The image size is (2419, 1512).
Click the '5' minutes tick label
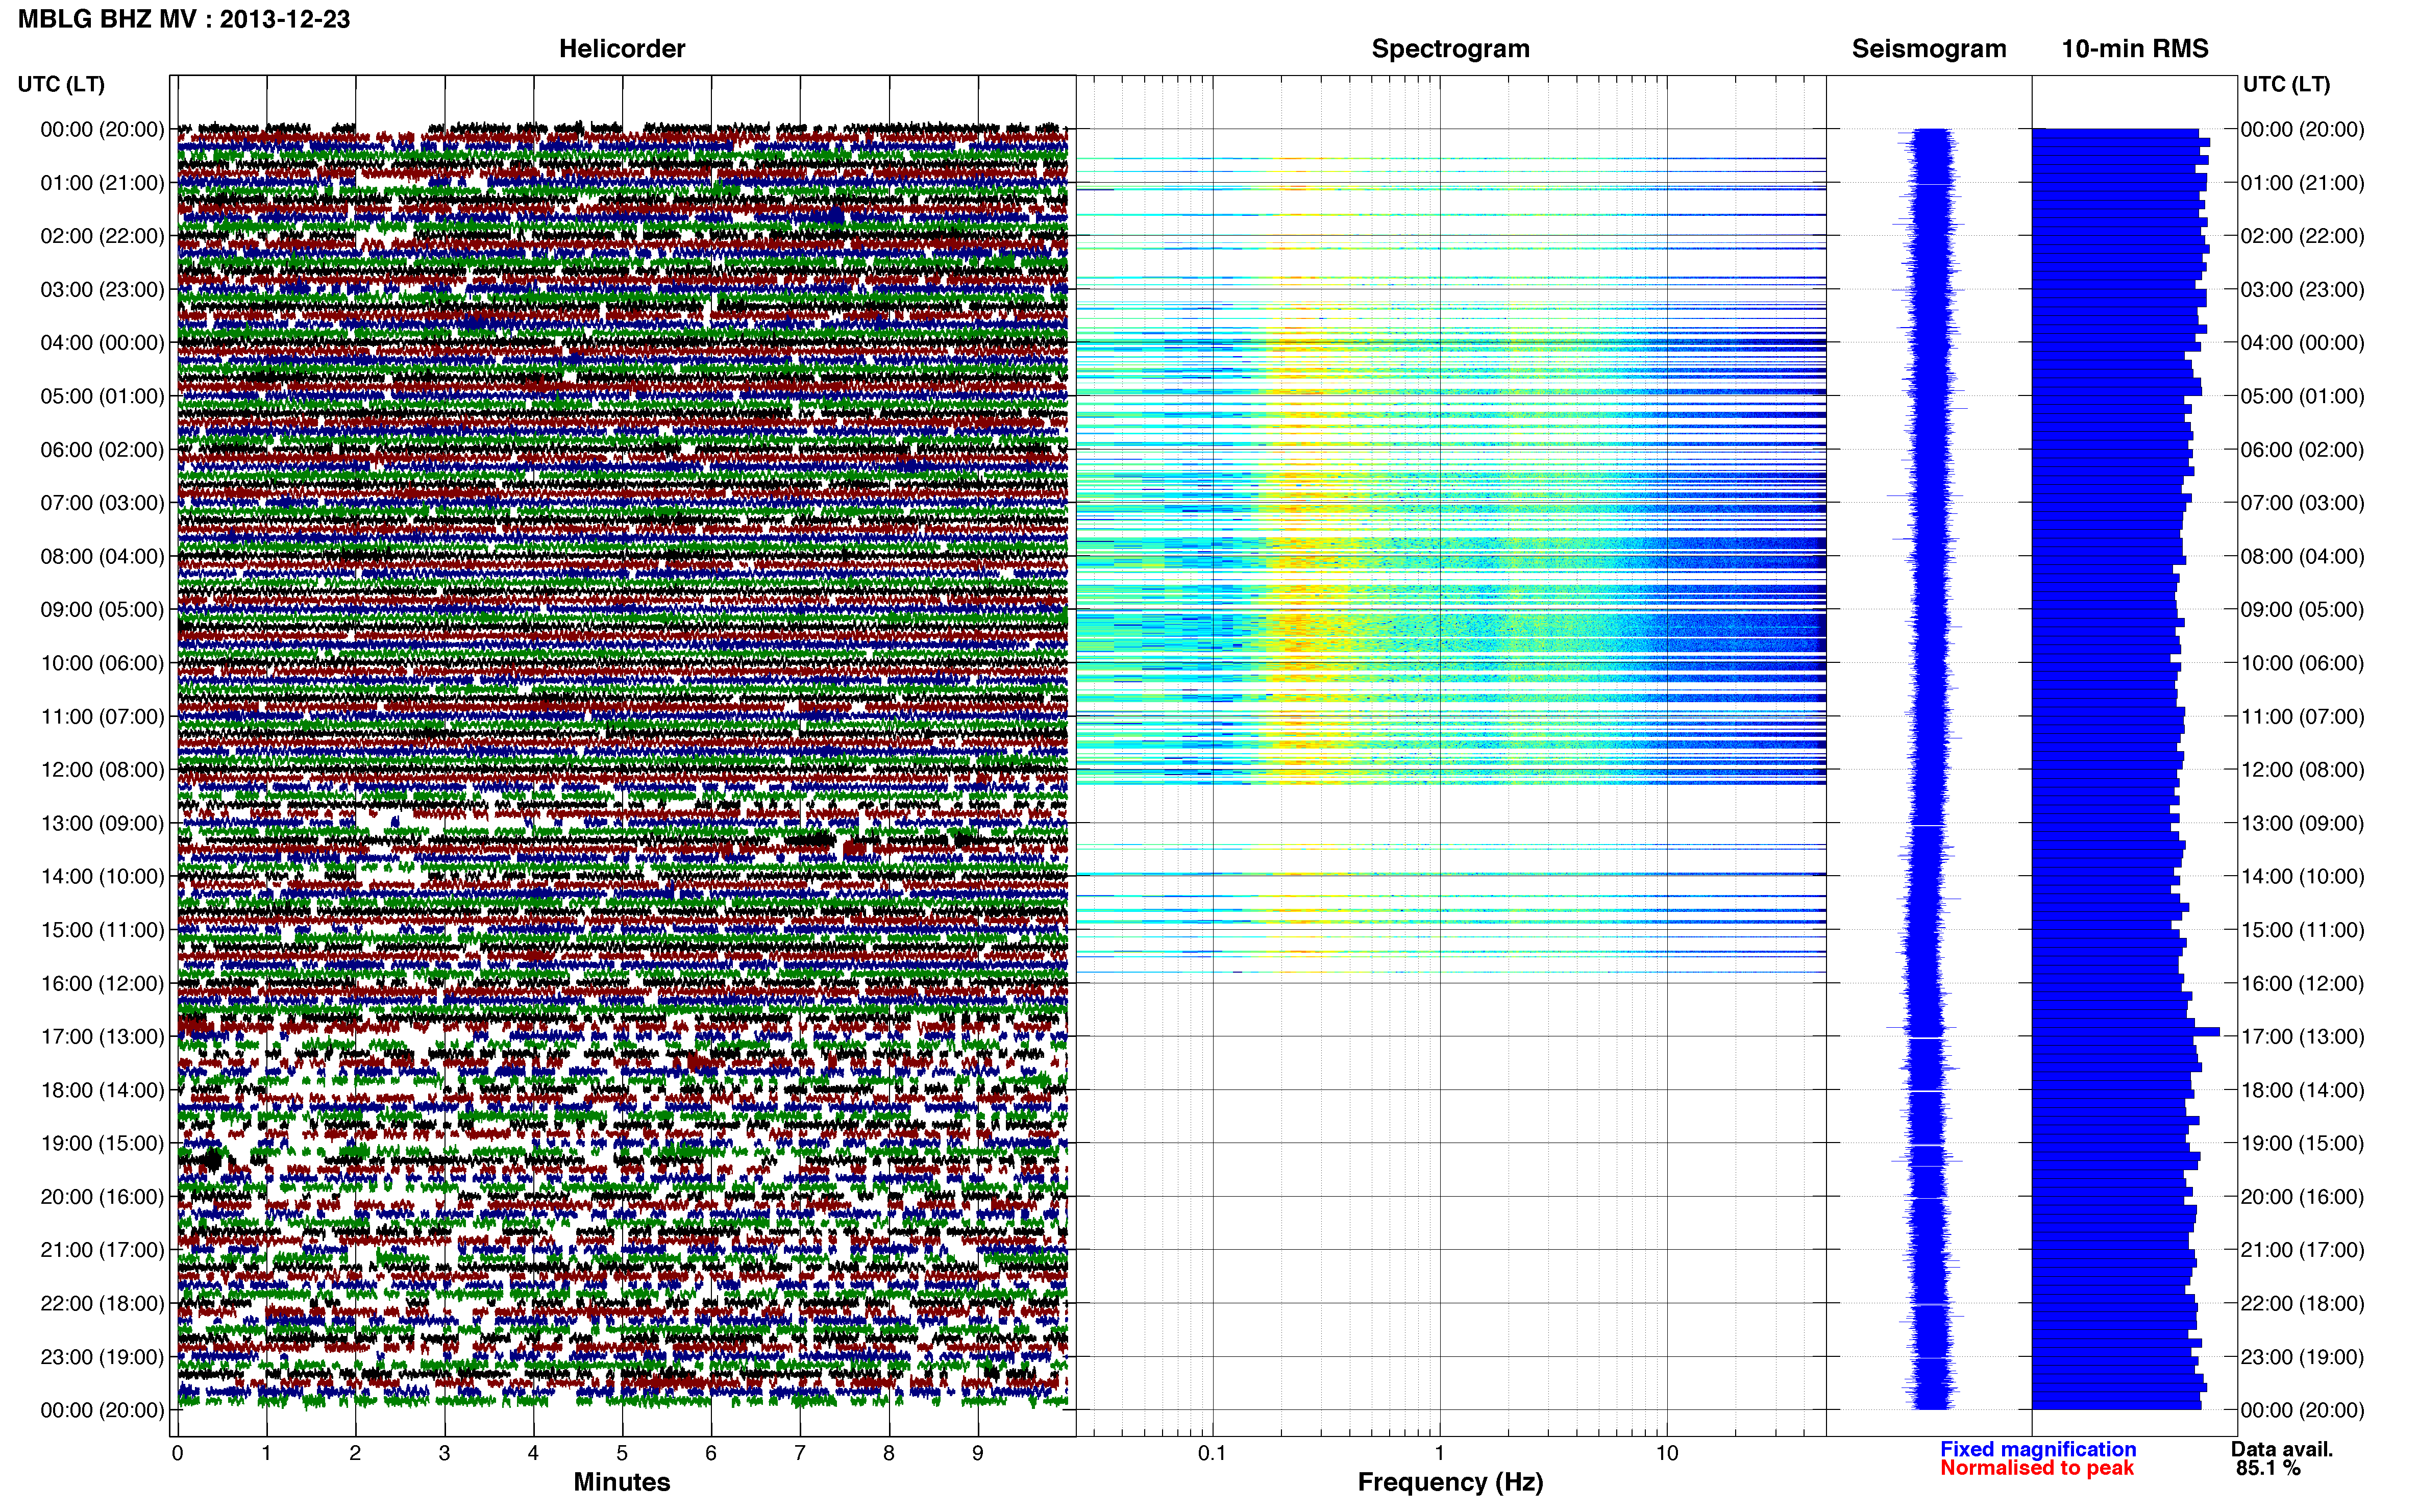click(622, 1453)
